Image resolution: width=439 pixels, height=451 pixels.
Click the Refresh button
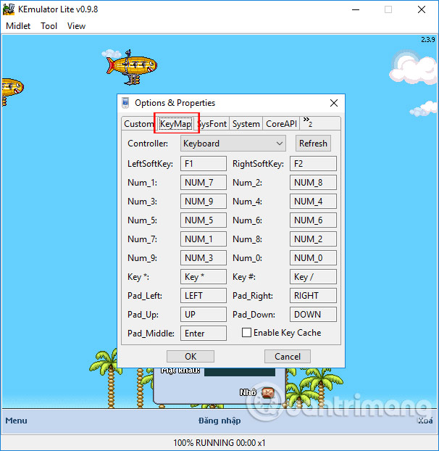[x=313, y=144]
